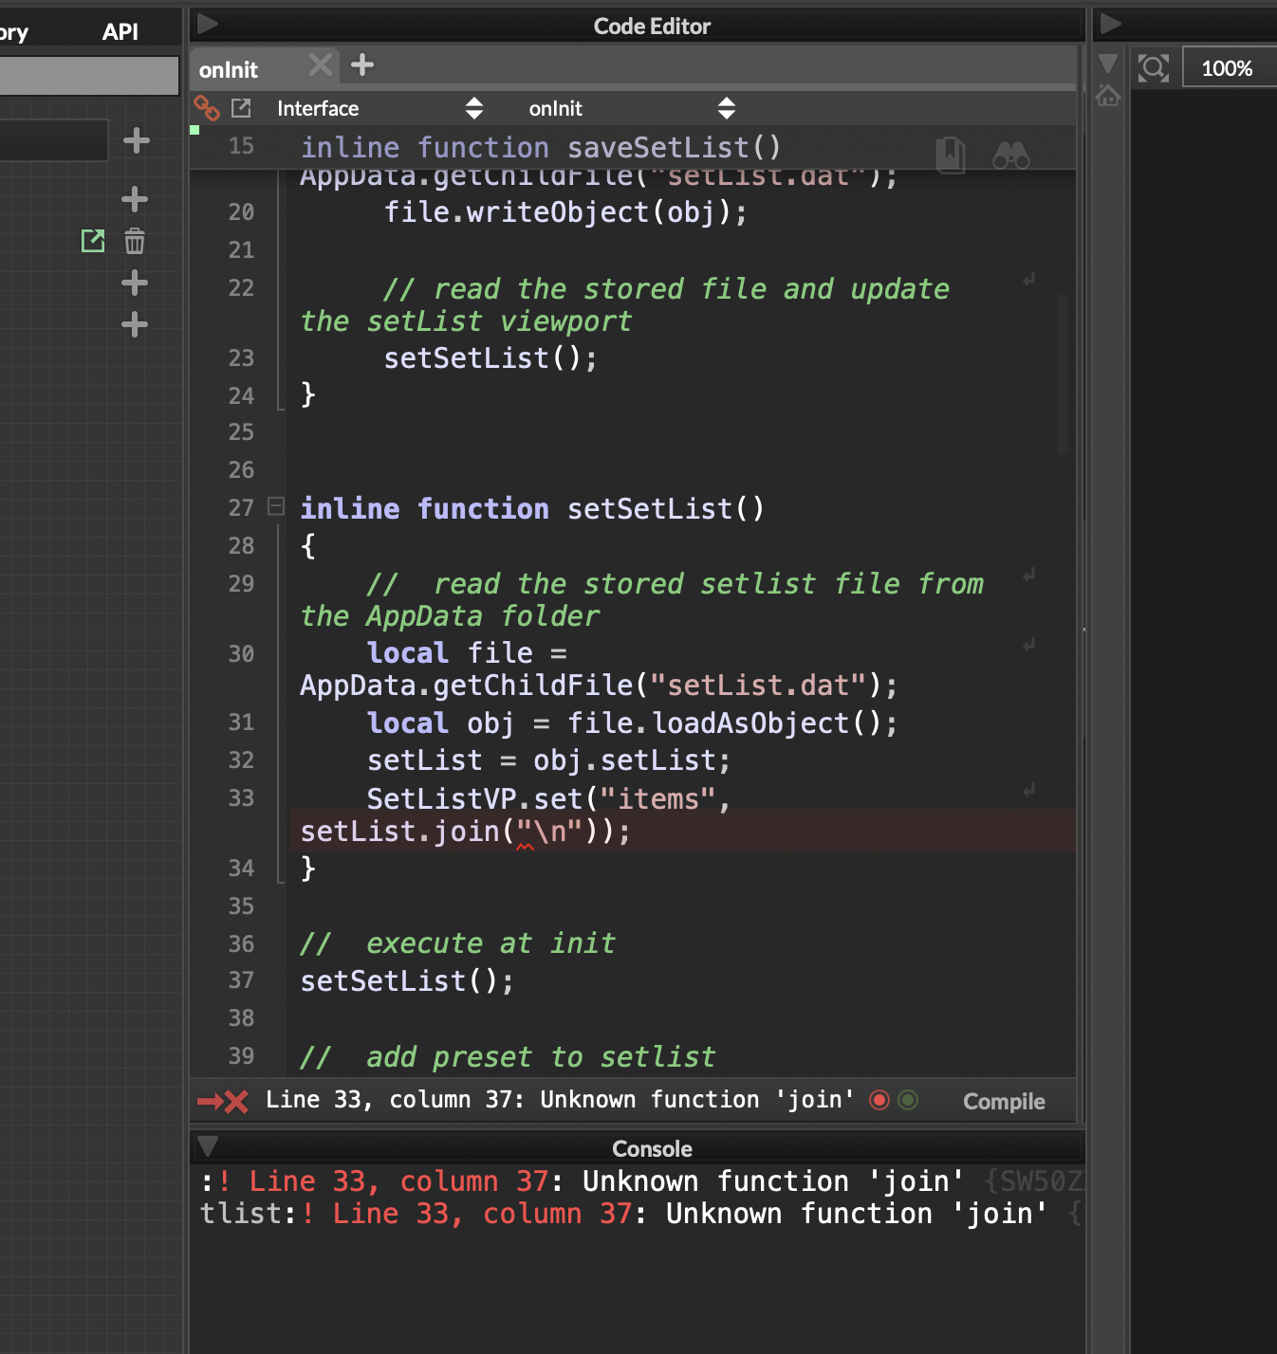Click the '// add preset to setlist' comment
Screen dimensions: 1277x1354
508,1057
